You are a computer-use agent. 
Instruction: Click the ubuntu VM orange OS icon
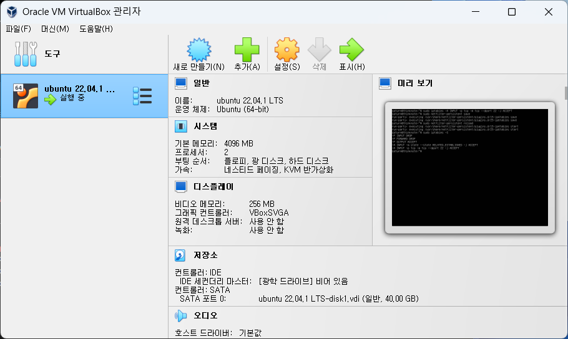click(x=26, y=96)
